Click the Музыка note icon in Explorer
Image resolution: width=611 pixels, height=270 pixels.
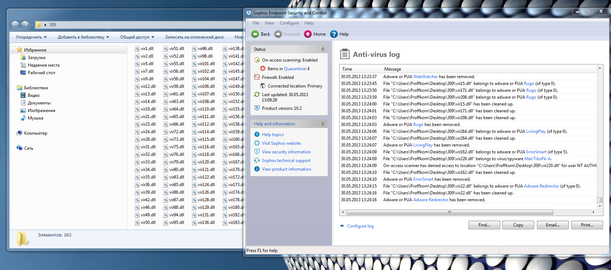click(23, 118)
